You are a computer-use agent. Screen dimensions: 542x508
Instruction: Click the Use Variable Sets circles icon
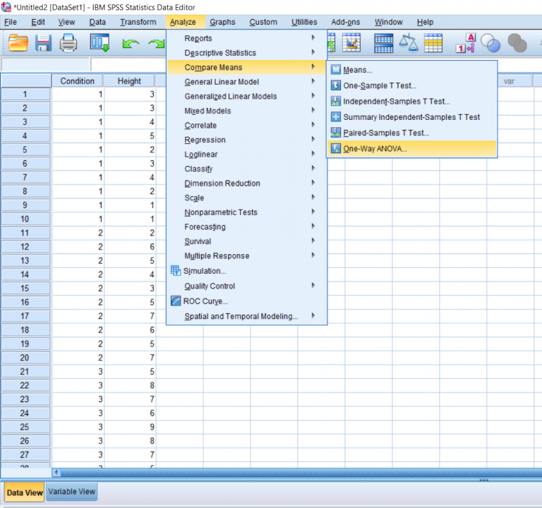[x=490, y=43]
